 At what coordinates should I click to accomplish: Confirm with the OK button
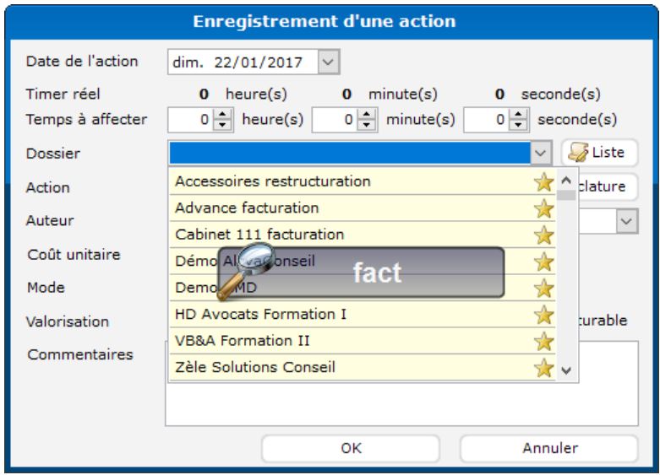[351, 448]
